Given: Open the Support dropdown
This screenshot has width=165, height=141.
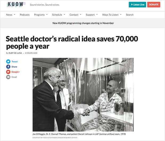Looking at the screenshot, I should [92, 15].
